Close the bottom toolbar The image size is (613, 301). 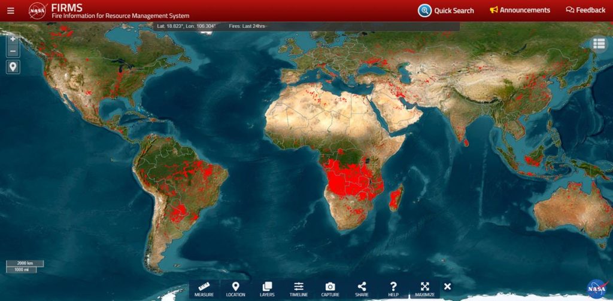click(447, 287)
